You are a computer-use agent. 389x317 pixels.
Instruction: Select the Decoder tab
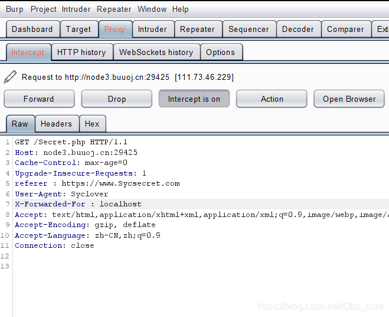pyautogui.click(x=298, y=29)
